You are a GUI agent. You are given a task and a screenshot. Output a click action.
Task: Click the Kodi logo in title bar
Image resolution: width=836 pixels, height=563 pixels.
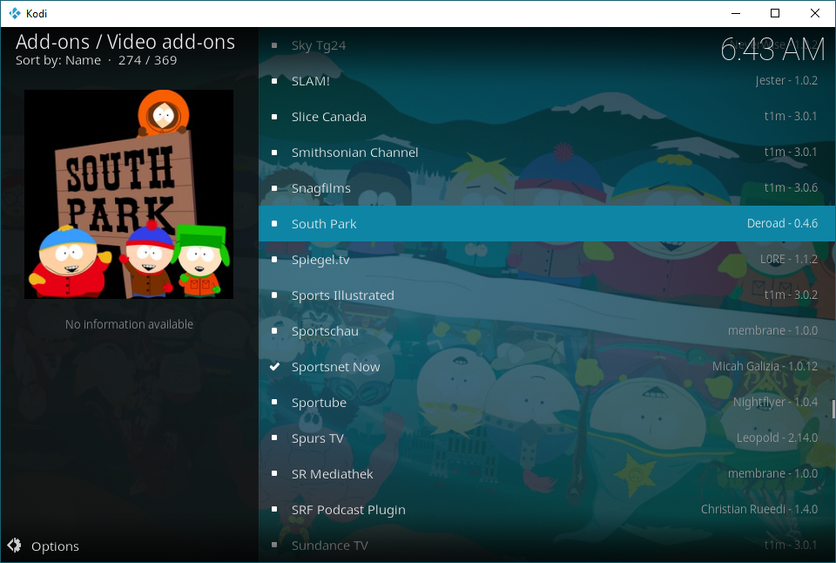tap(15, 13)
